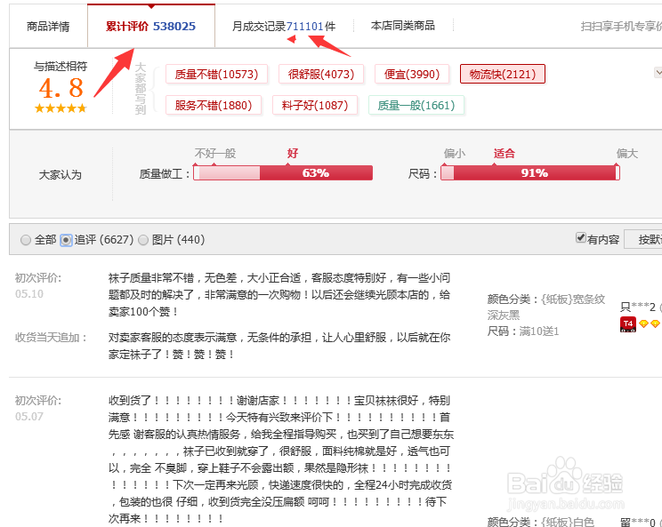The height and width of the screenshot is (527, 662).
Task: Open 月成交记录 711101件 tab
Action: click(x=284, y=26)
